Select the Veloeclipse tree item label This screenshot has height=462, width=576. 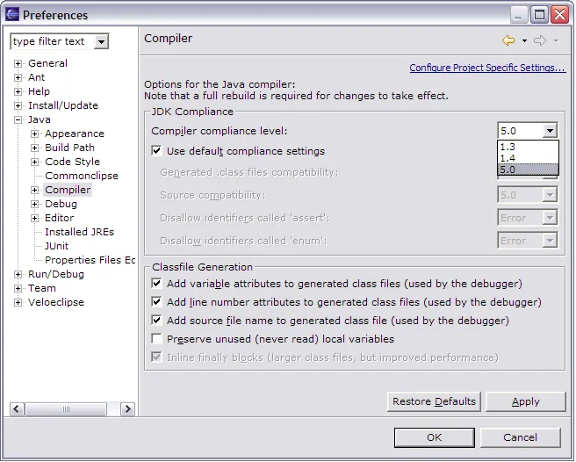coord(56,302)
